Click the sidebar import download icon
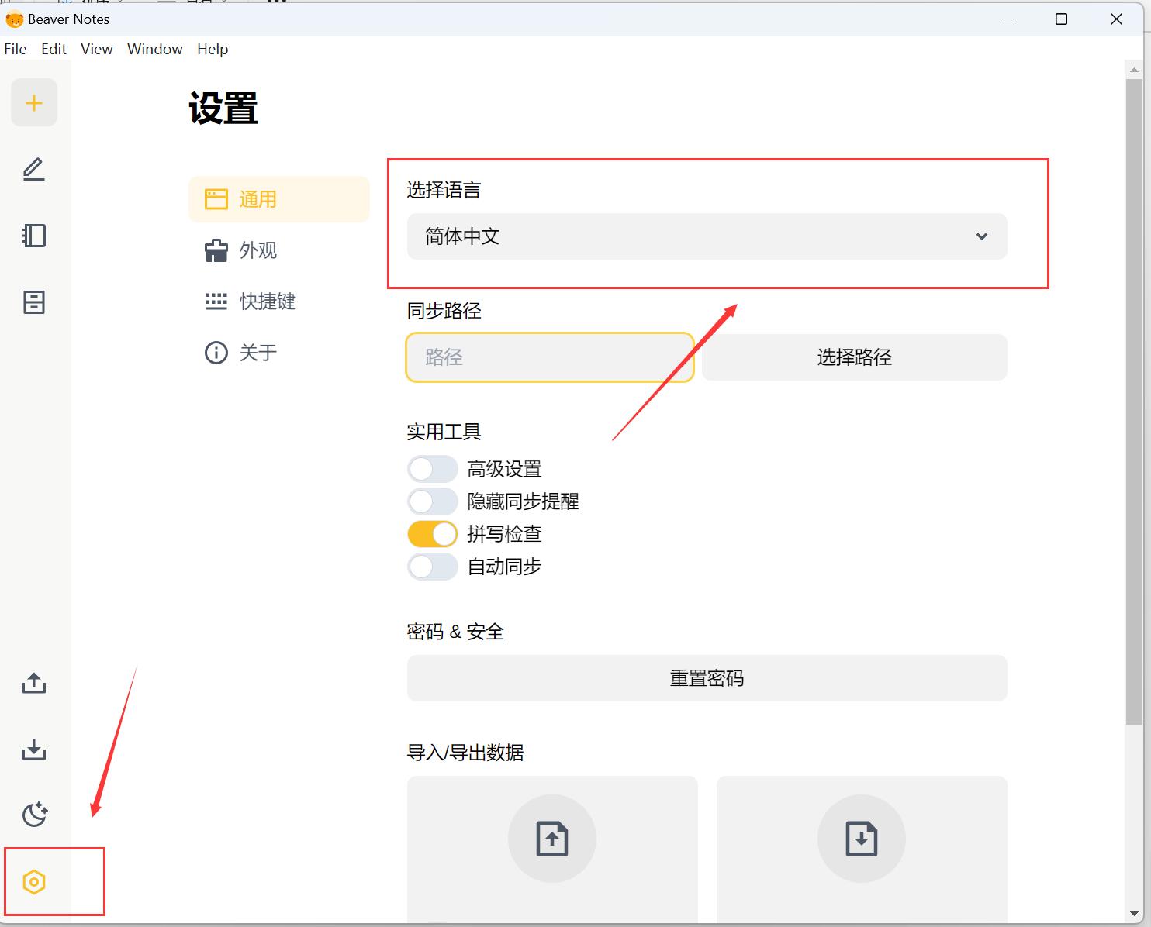The width and height of the screenshot is (1151, 927). click(34, 750)
